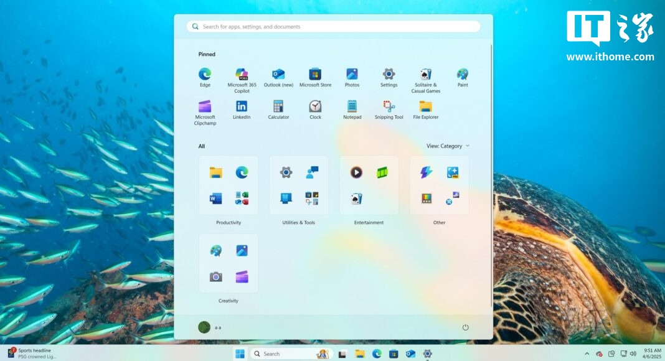Open the Microsoft Store pinned icon
The height and width of the screenshot is (361, 665).
[315, 78]
